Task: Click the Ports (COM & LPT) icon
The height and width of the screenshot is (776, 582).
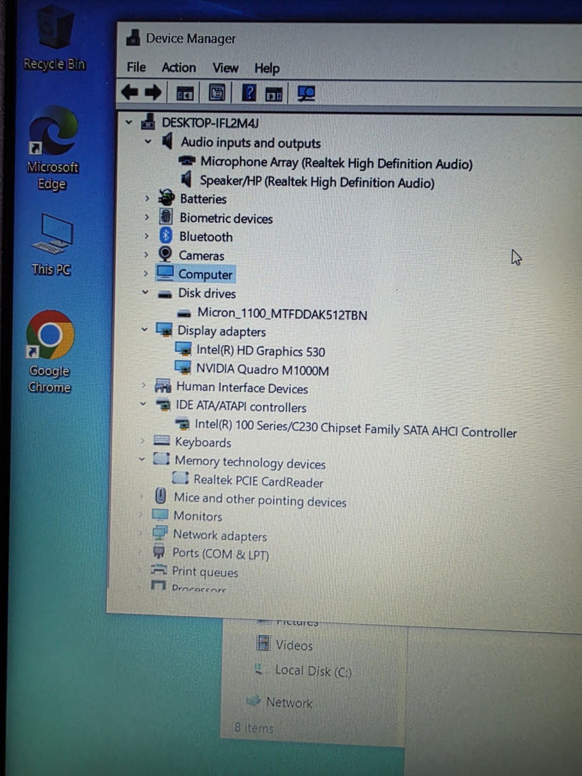Action: pos(159,551)
